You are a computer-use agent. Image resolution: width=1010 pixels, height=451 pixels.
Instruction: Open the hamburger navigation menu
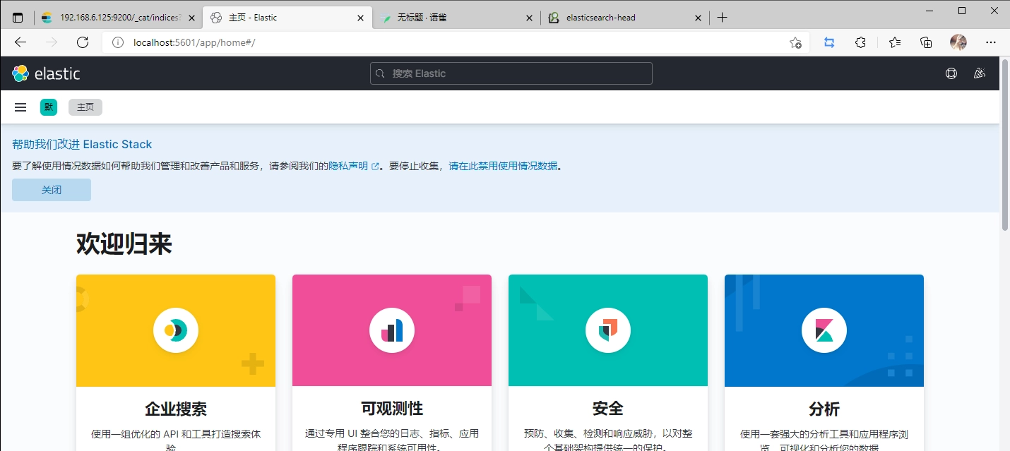(x=20, y=107)
